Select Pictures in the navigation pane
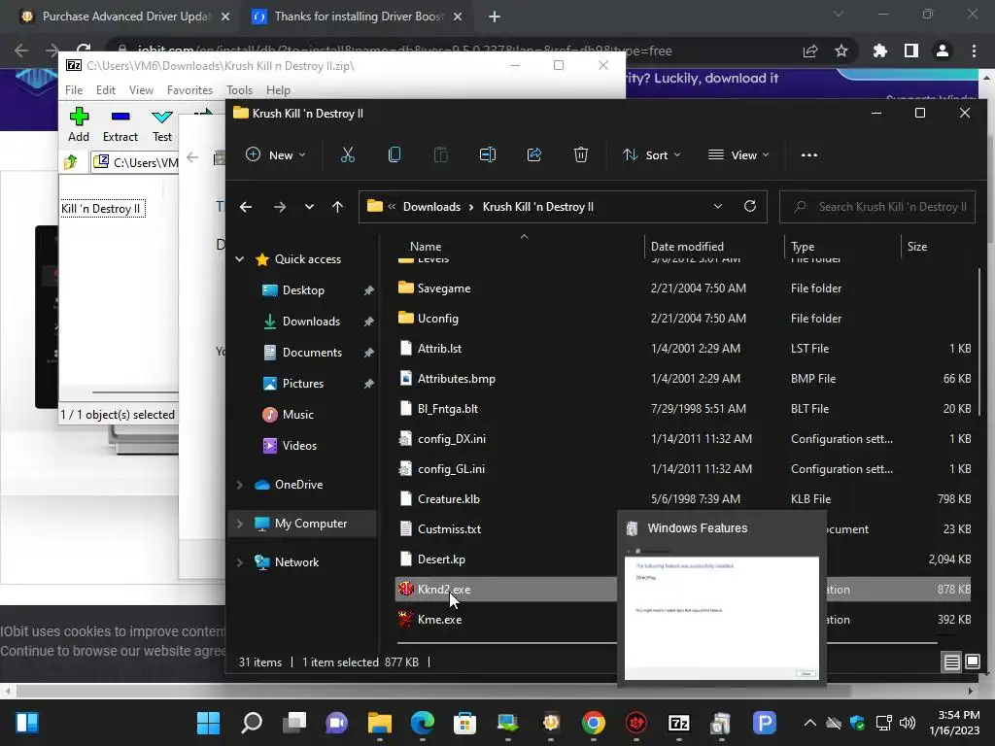995x746 pixels. point(303,383)
